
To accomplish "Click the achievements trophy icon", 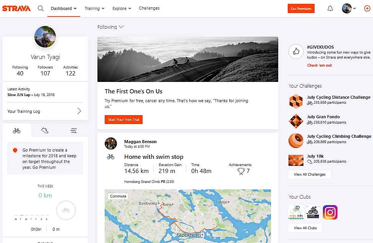I will pos(241,171).
